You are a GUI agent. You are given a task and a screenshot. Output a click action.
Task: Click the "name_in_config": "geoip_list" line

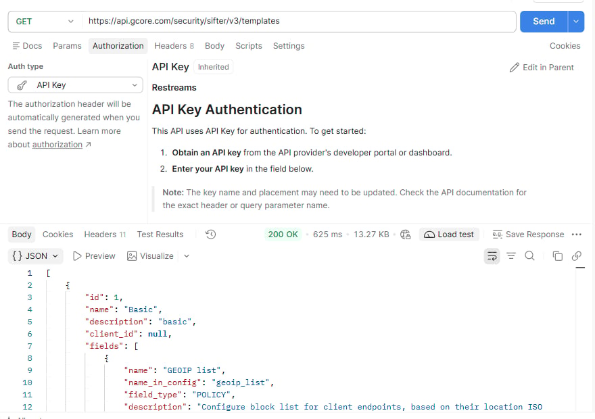(199, 383)
